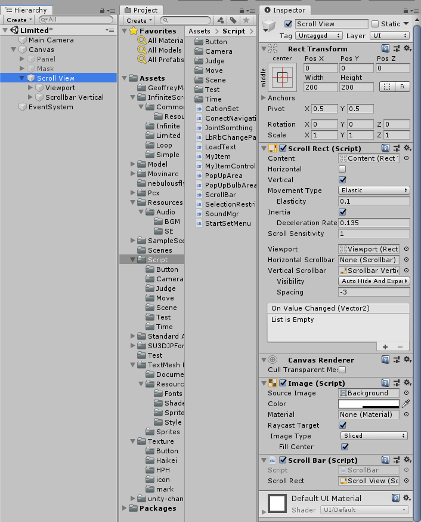The width and height of the screenshot is (421, 522).
Task: Expand the Panel object in Hierarchy
Action: (x=22, y=59)
